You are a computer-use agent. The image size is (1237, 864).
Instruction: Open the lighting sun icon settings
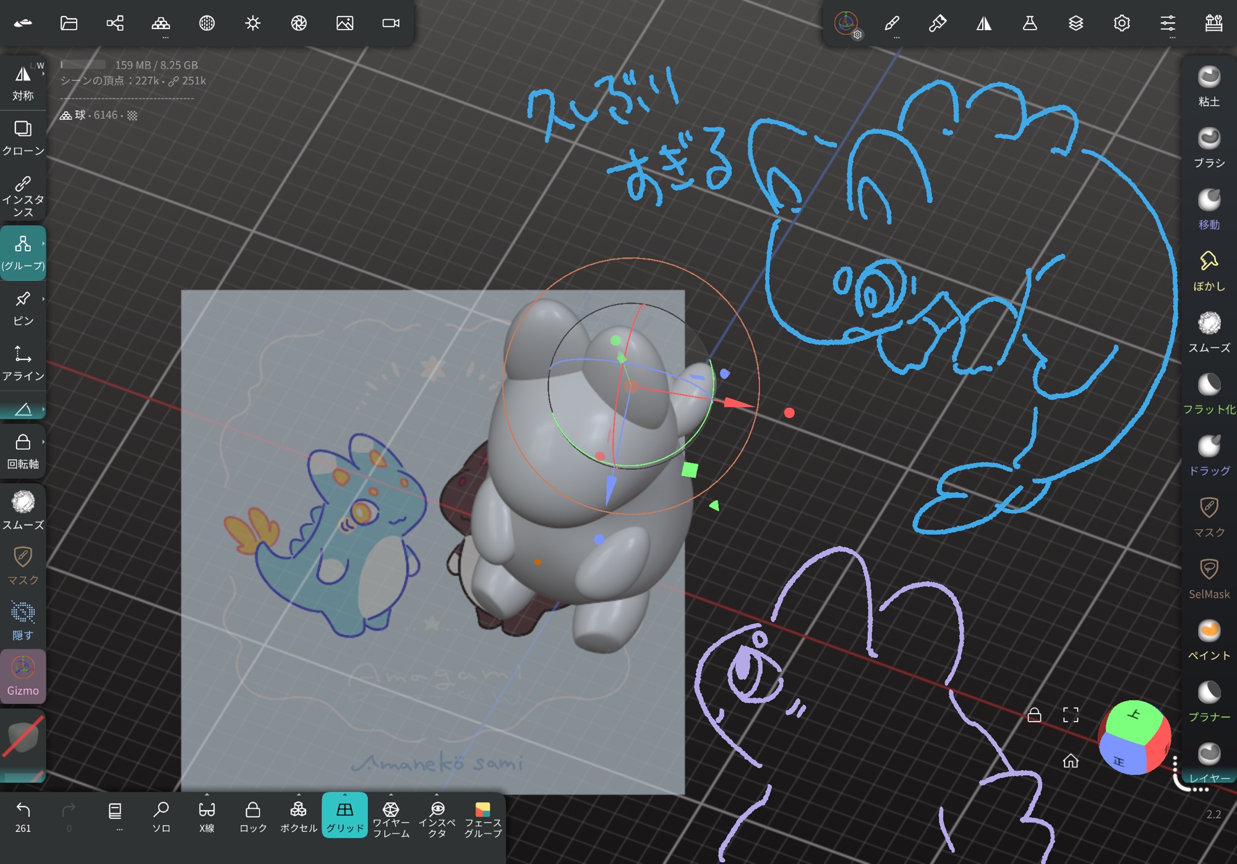252,24
